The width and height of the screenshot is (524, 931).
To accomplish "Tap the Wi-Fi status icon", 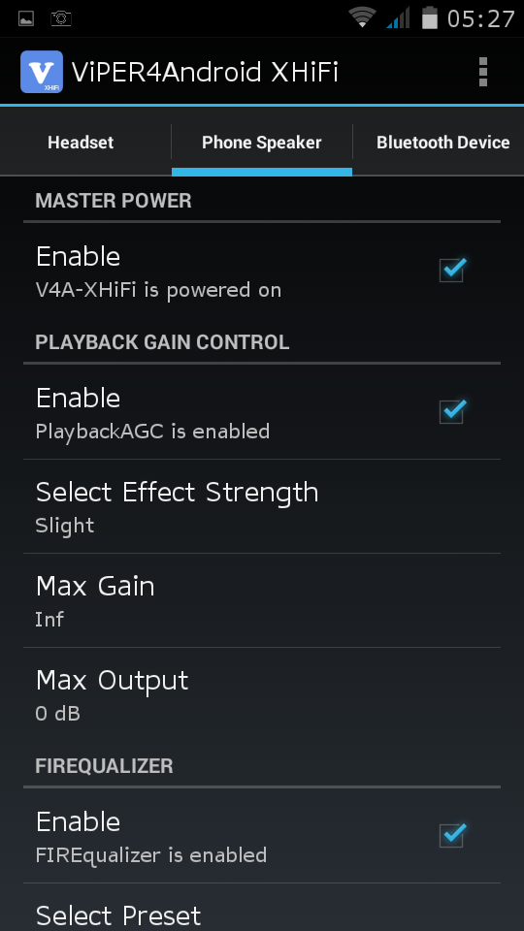I will [x=362, y=17].
